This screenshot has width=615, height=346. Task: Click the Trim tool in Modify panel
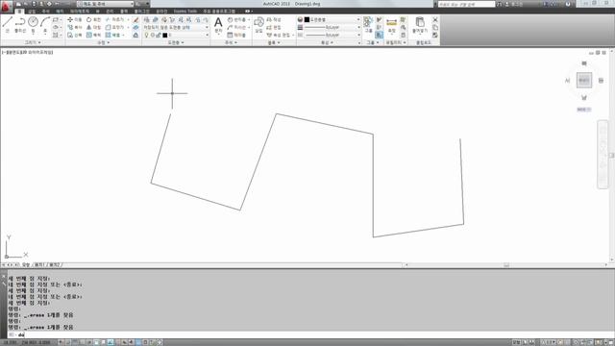pos(114,19)
